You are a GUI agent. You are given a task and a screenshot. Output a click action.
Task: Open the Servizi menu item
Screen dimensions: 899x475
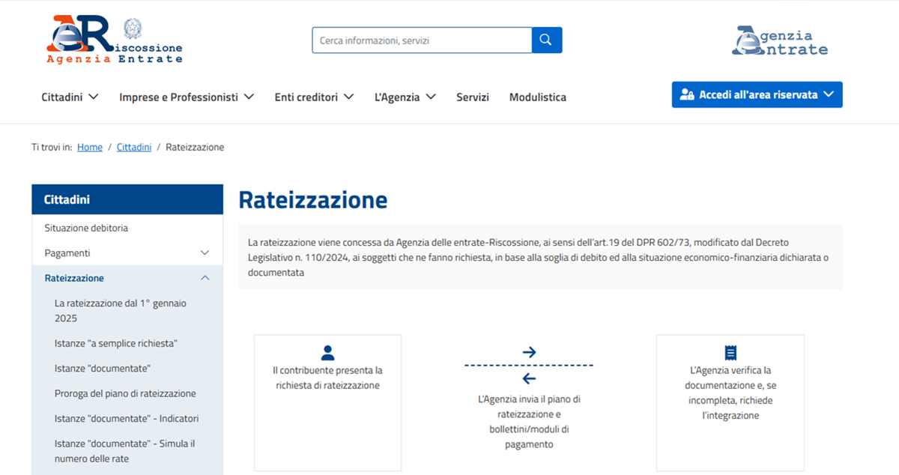click(473, 97)
